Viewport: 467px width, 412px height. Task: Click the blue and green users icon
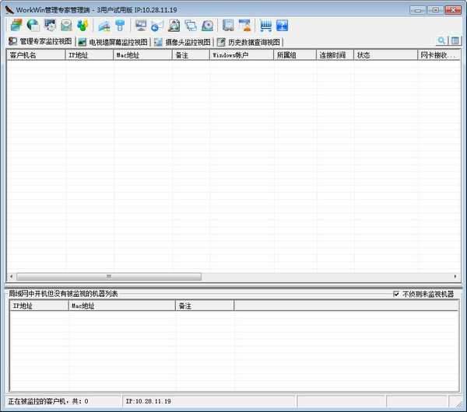tap(83, 26)
